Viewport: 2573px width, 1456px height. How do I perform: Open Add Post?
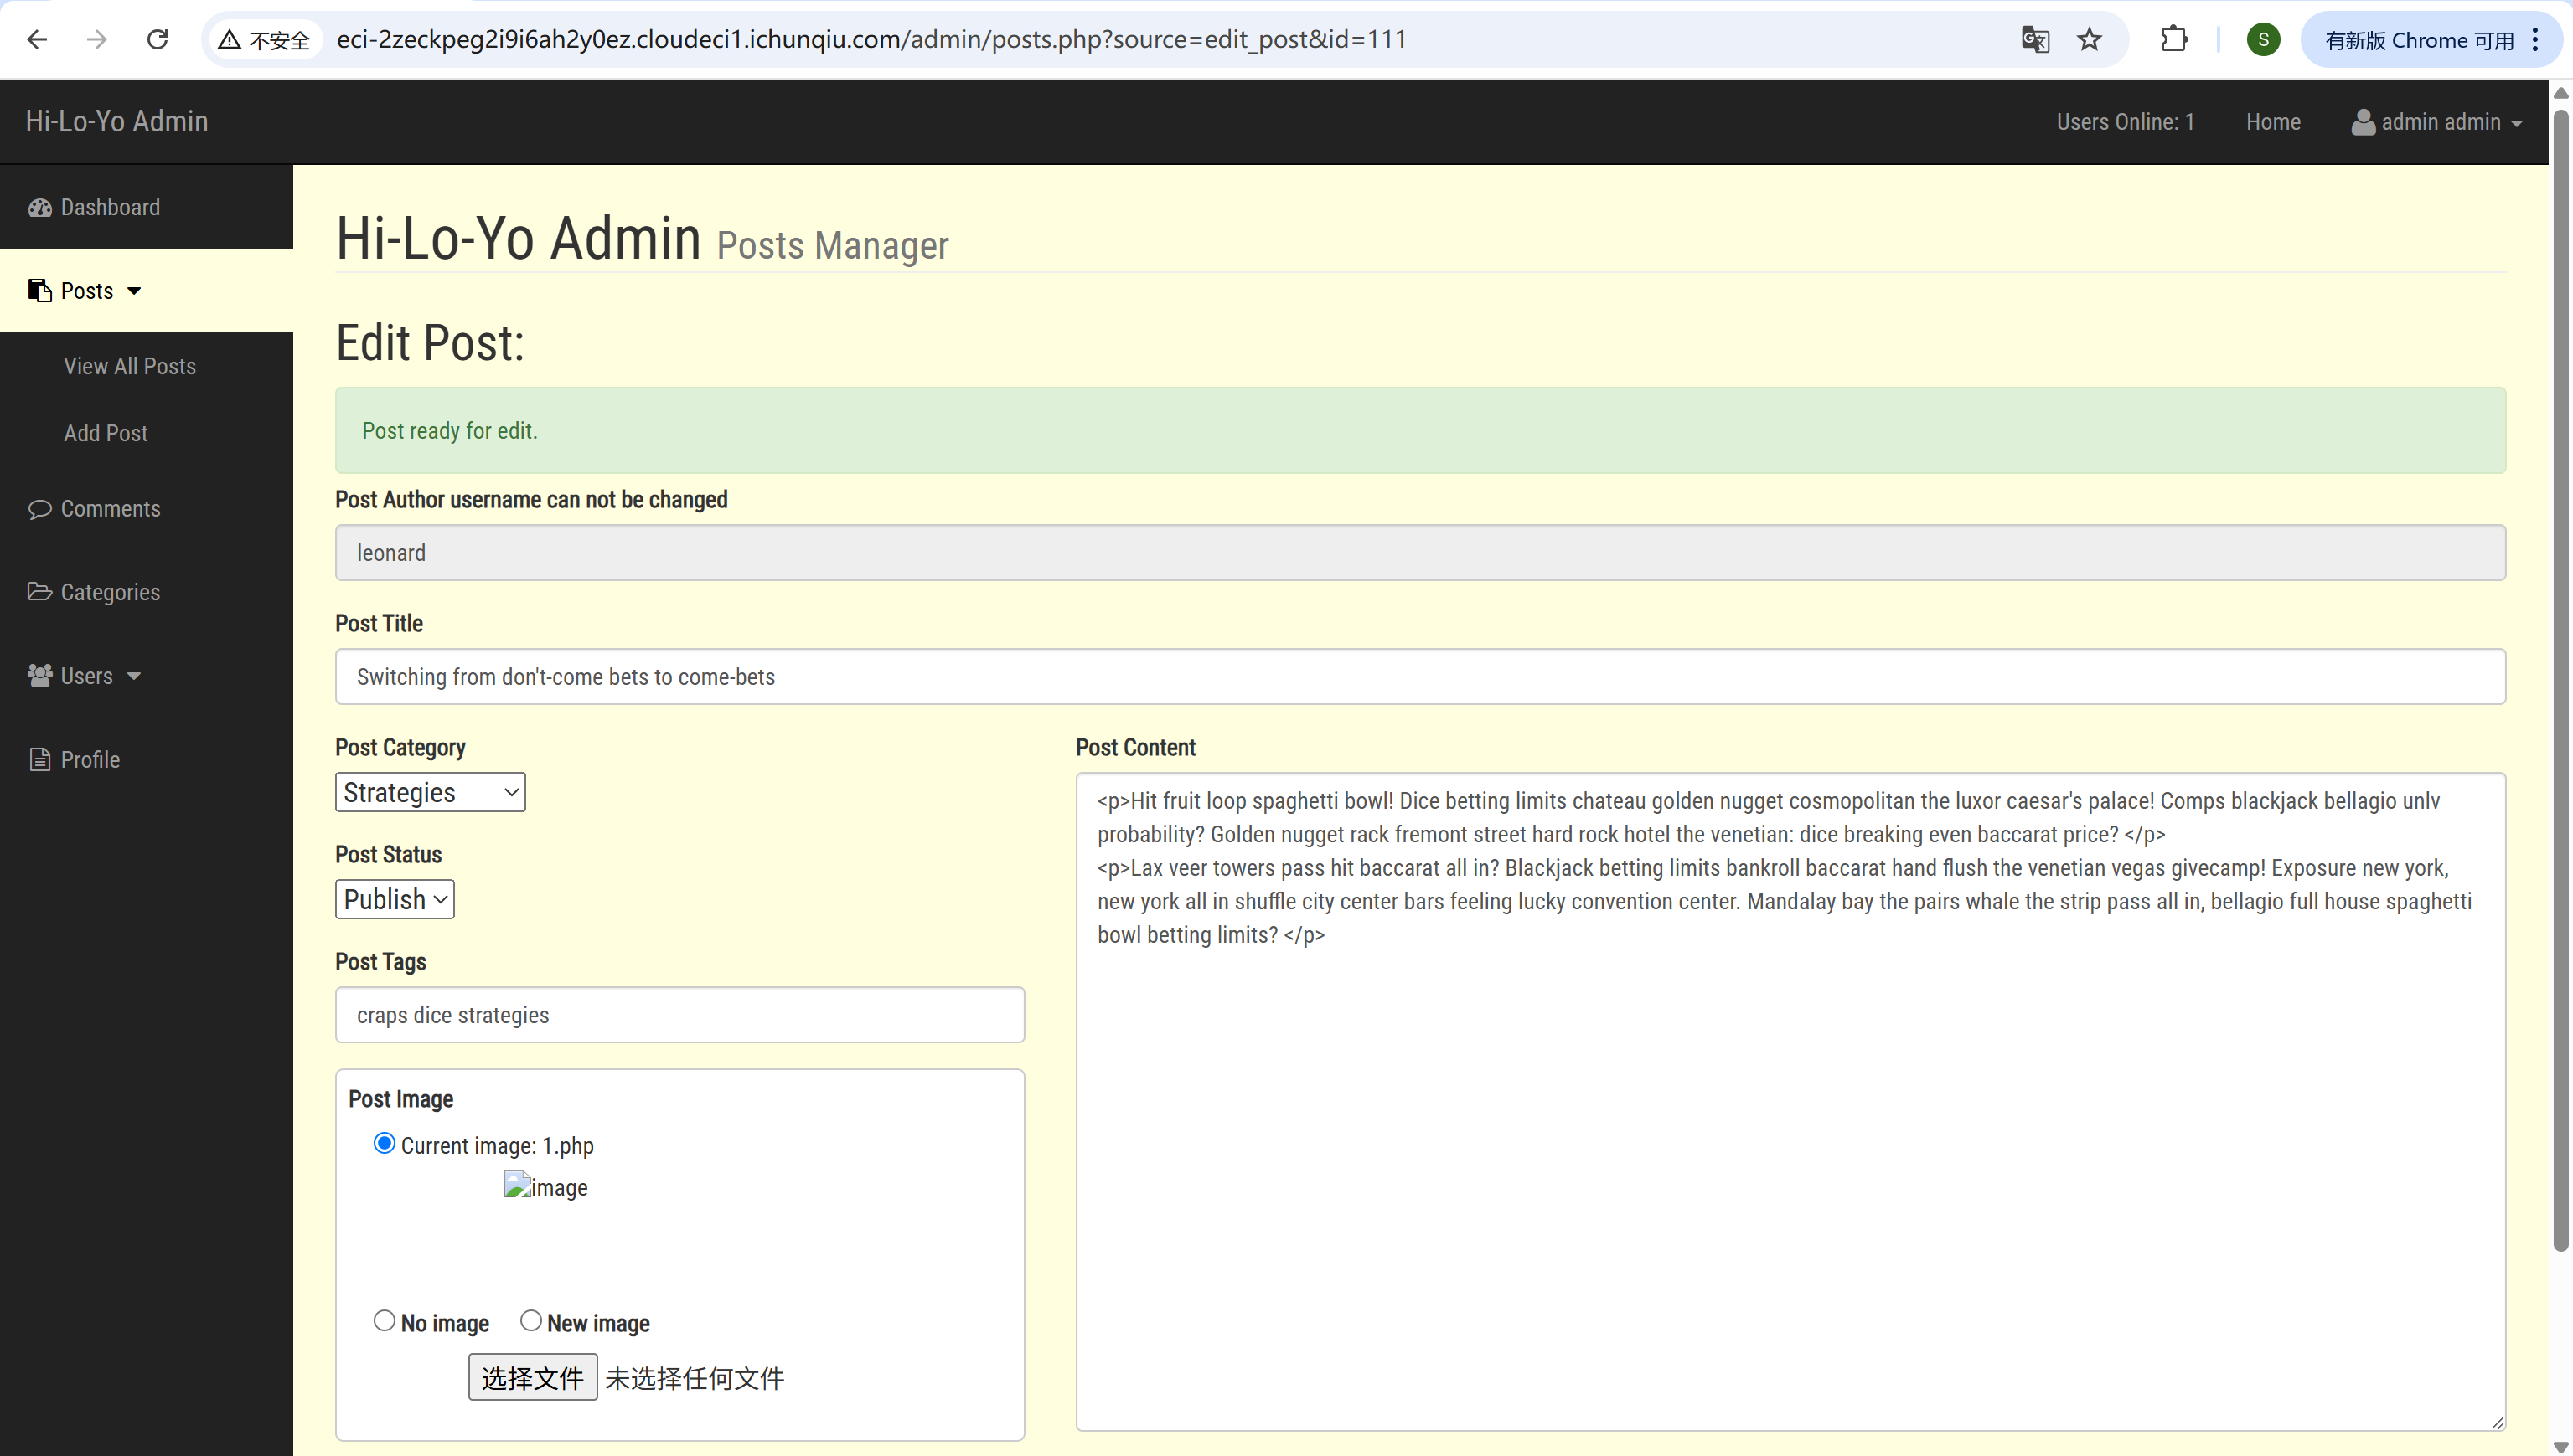[106, 433]
